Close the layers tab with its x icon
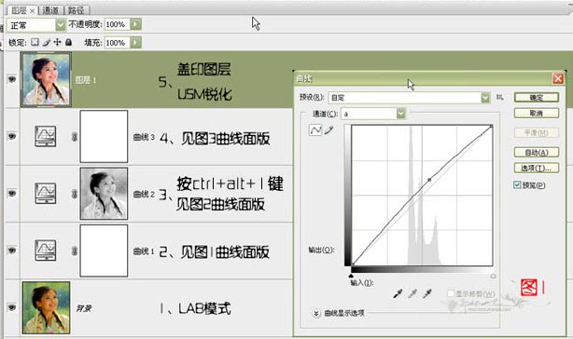 pos(32,11)
